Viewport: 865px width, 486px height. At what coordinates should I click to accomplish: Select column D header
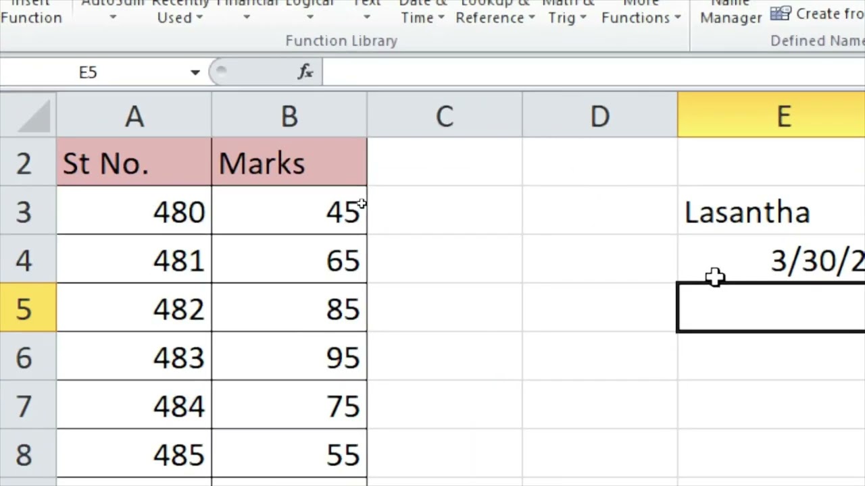599,115
